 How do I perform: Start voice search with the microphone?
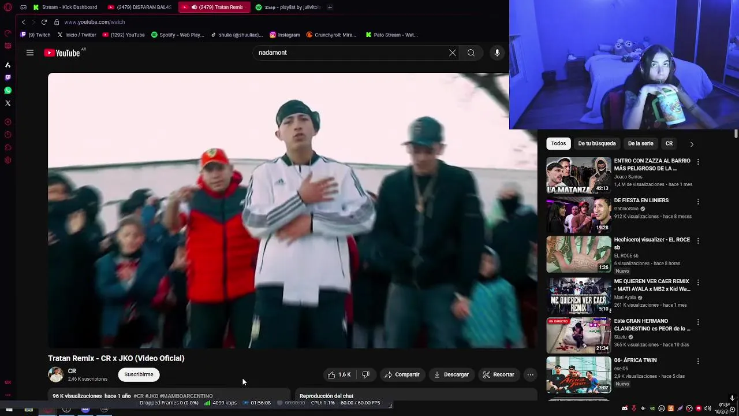tap(497, 53)
